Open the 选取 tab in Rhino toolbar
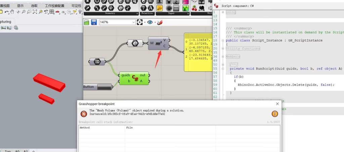The height and width of the screenshot is (152, 344). tap(34, 6)
